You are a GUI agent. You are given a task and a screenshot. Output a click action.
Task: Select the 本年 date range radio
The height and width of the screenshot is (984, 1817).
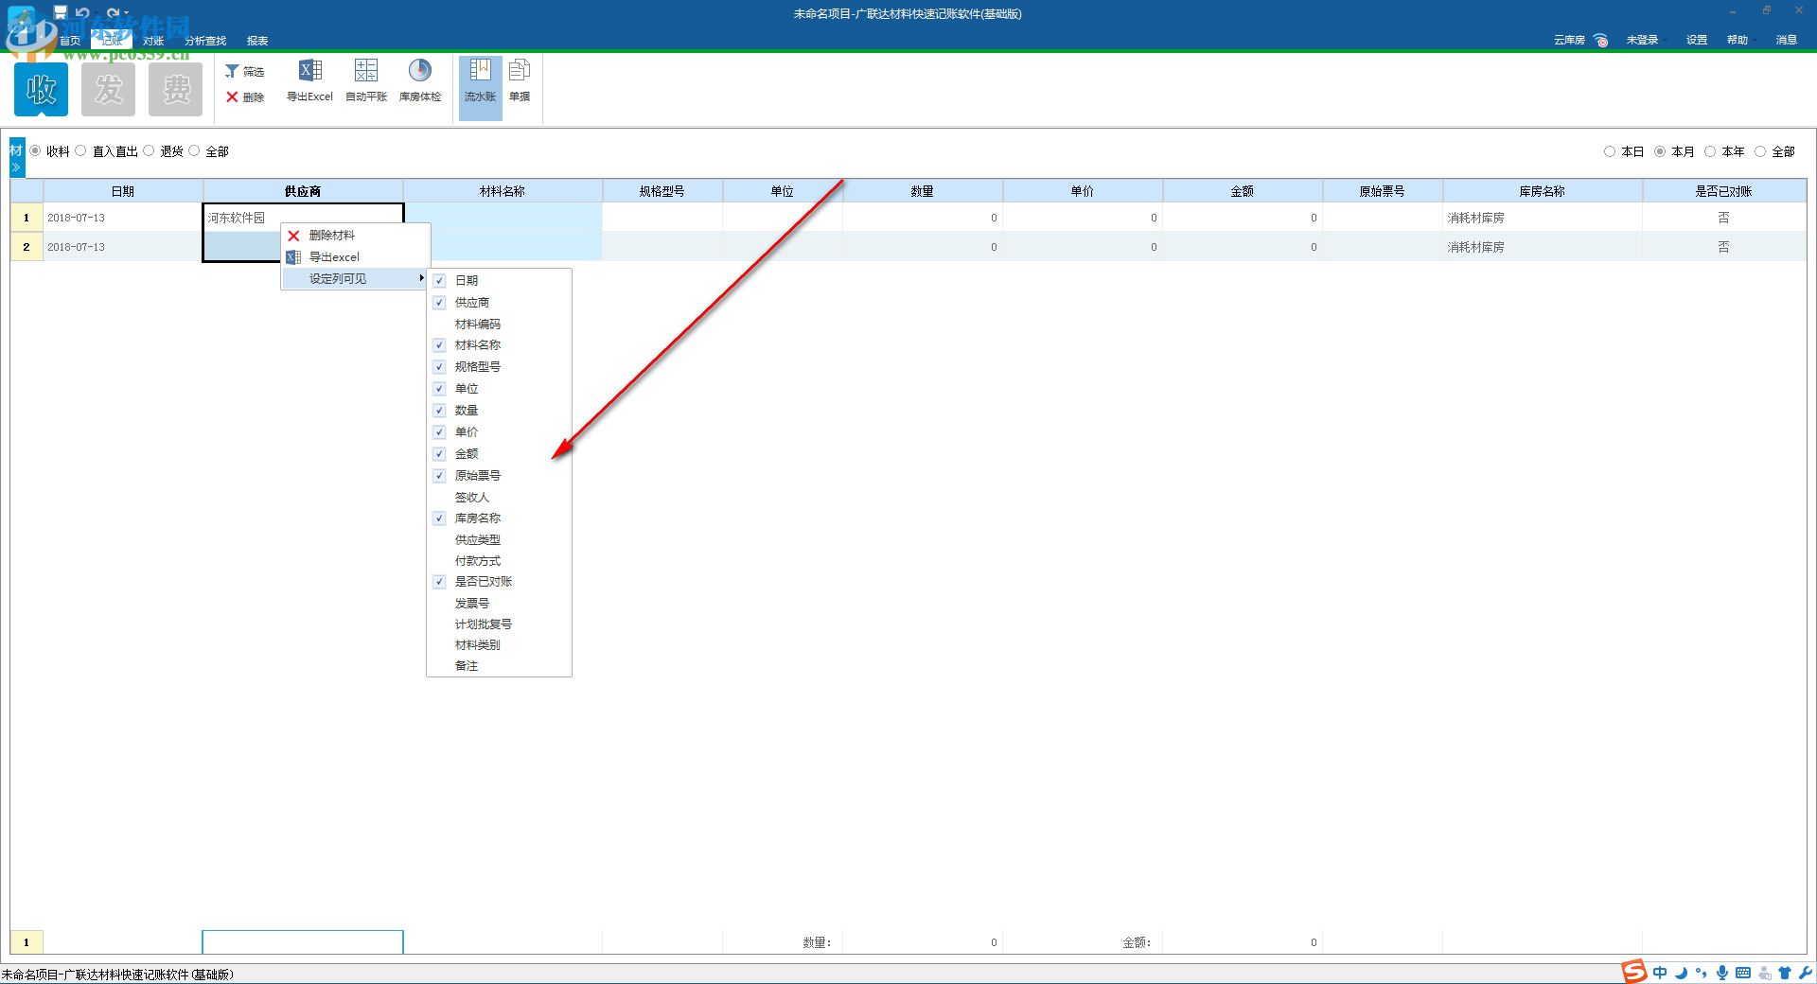coord(1710,151)
